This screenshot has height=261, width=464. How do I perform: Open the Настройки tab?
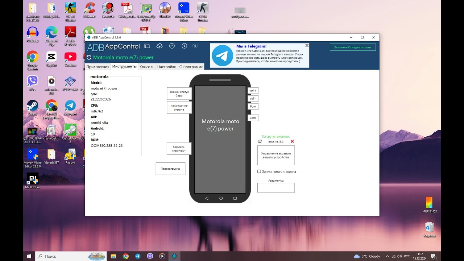[167, 67]
